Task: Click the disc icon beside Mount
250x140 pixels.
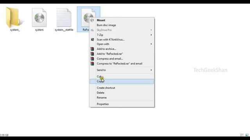Action: pos(92,20)
